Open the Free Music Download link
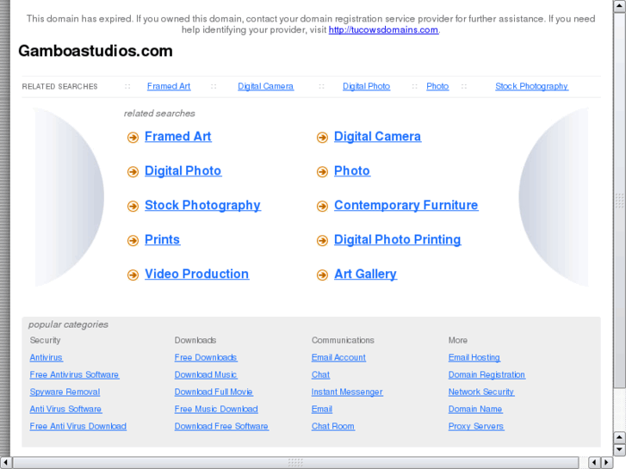 216,409
